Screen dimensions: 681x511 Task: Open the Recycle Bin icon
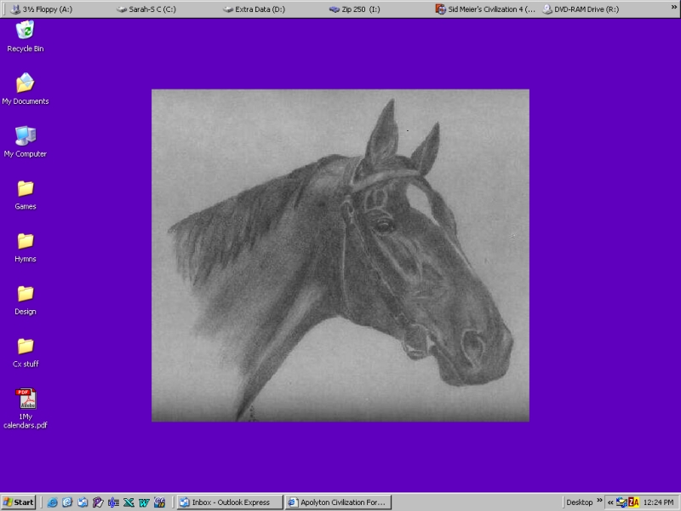click(26, 32)
